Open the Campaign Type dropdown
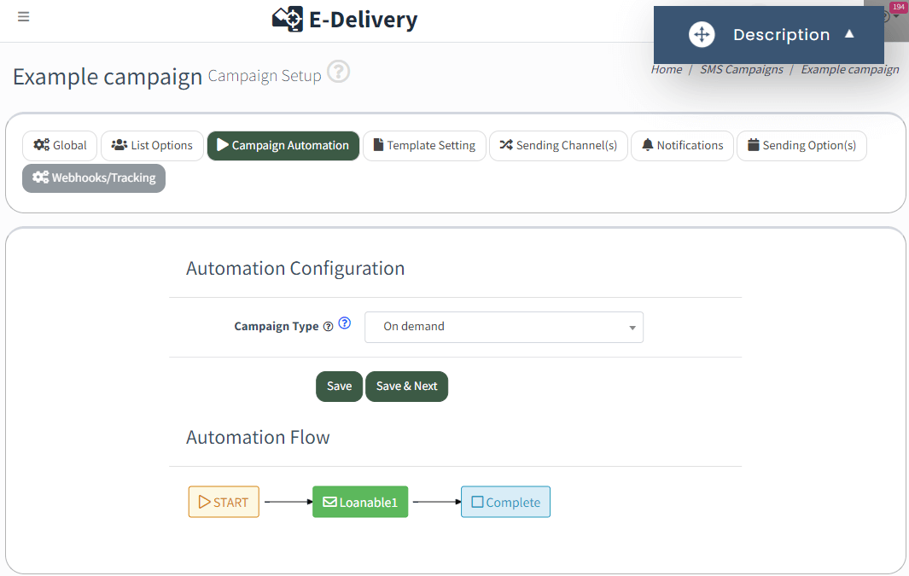 coord(504,327)
